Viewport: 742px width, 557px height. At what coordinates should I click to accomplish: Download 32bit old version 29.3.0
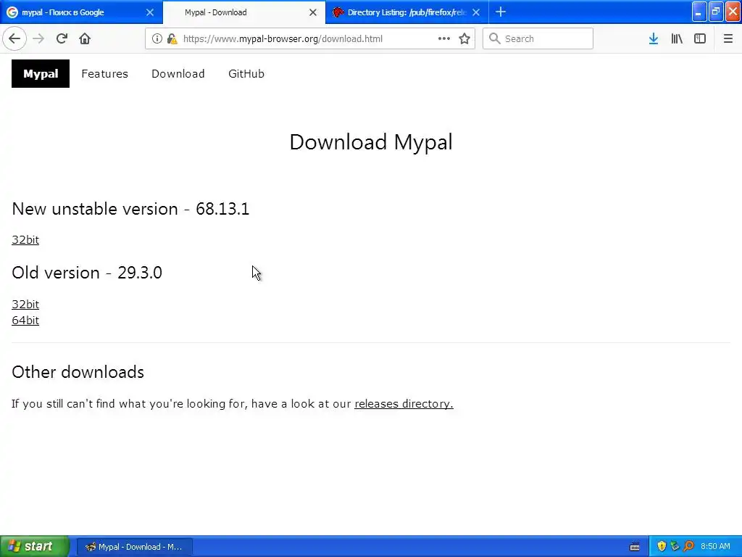[x=25, y=305]
